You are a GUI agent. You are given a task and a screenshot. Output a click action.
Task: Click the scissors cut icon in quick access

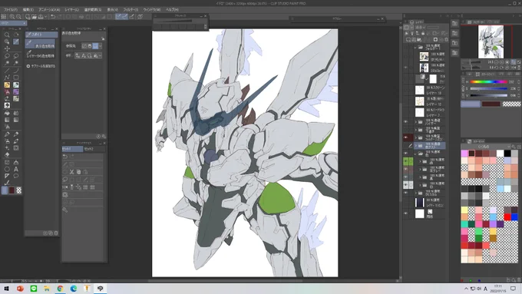click(x=71, y=172)
